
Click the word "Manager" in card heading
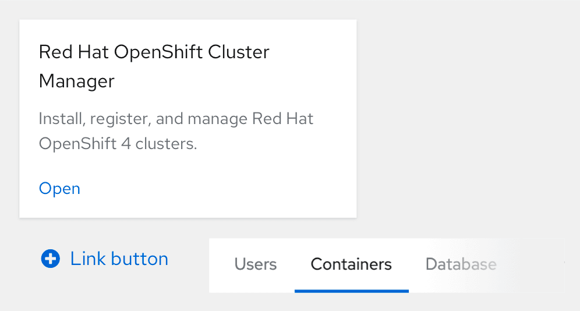coord(76,81)
